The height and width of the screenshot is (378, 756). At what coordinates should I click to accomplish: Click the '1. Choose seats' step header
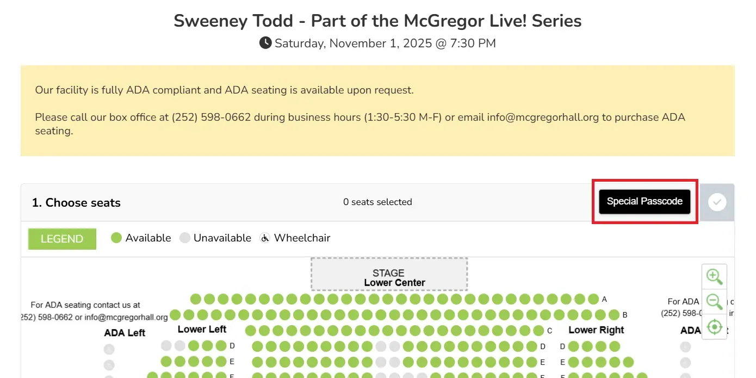point(76,203)
